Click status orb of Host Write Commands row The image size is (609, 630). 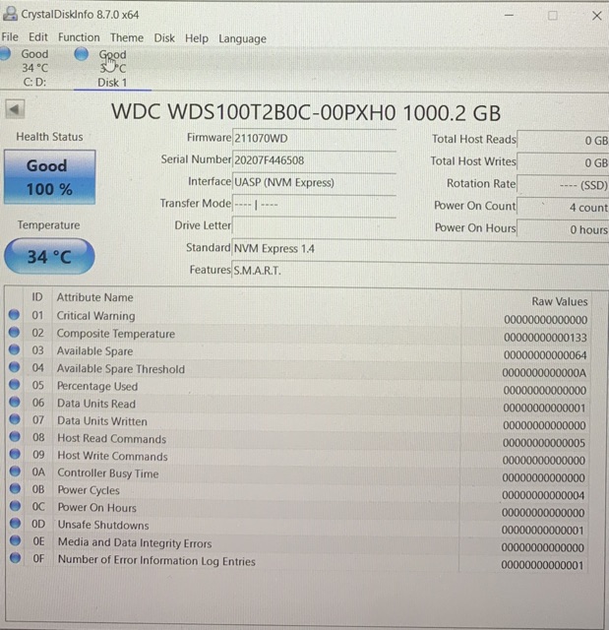coord(15,454)
